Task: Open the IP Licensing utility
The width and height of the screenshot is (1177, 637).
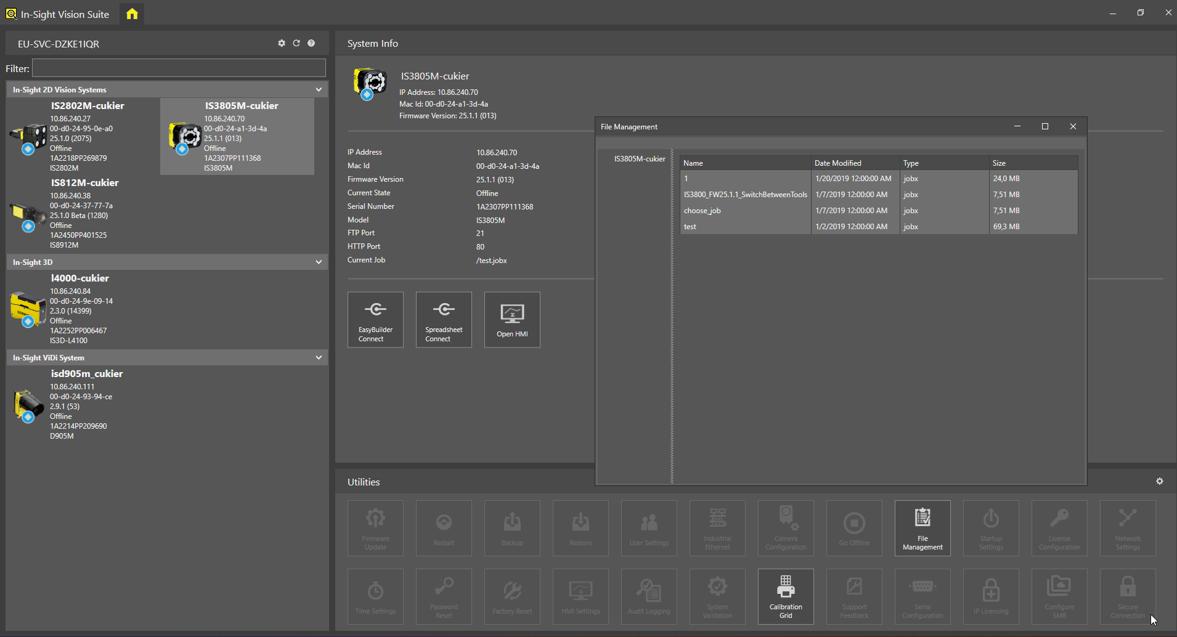Action: [991, 596]
